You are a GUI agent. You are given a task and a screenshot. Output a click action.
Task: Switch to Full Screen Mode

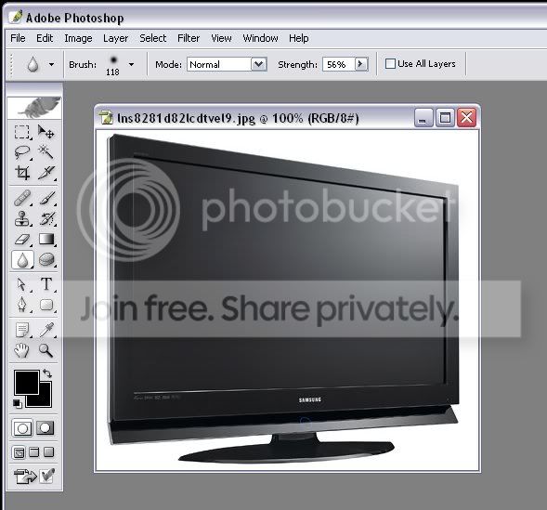(48, 452)
